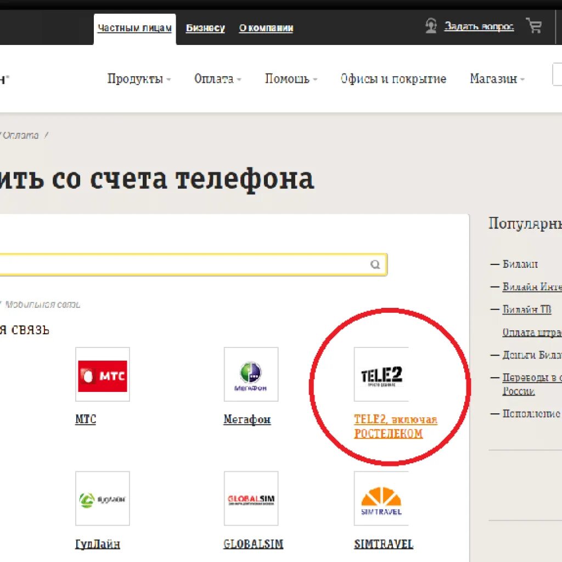
Task: Open the GLOBALSIM text link
Action: 253,544
